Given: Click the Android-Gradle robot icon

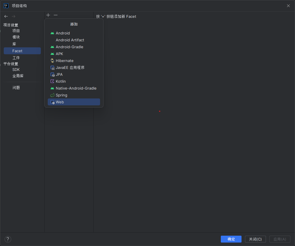Looking at the screenshot, I should pos(52,47).
